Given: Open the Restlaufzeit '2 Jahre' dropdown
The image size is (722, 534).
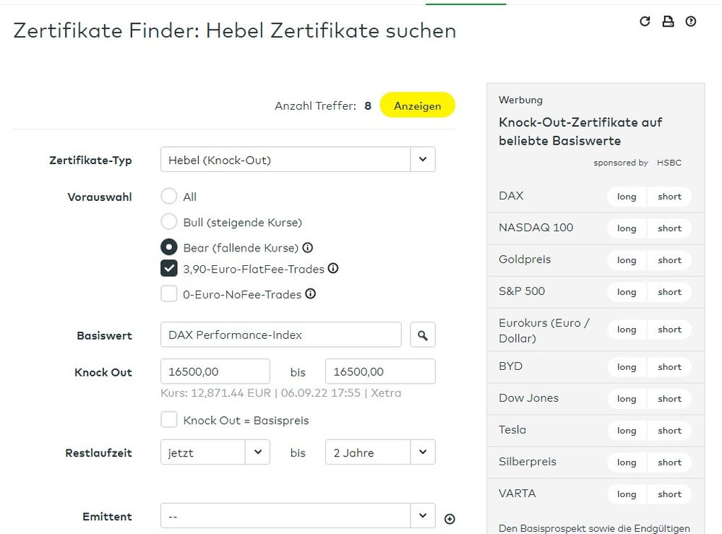Looking at the screenshot, I should (x=423, y=452).
